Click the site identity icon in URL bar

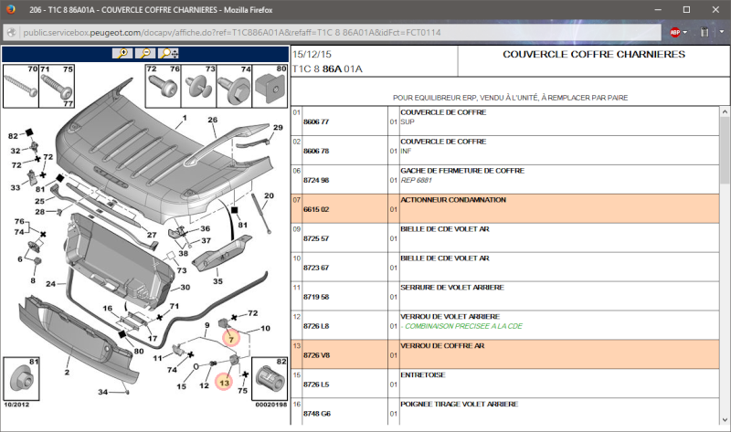pos(12,32)
